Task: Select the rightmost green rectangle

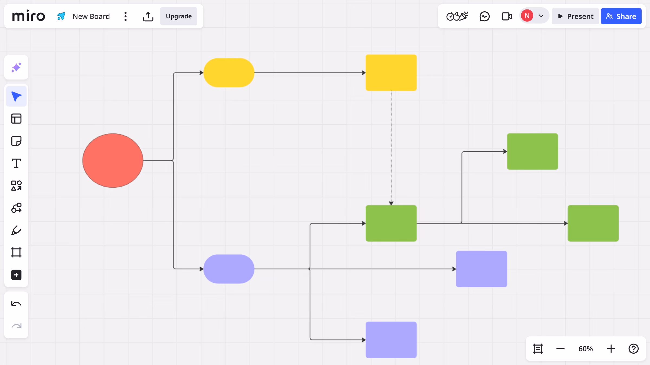Action: [x=593, y=223]
